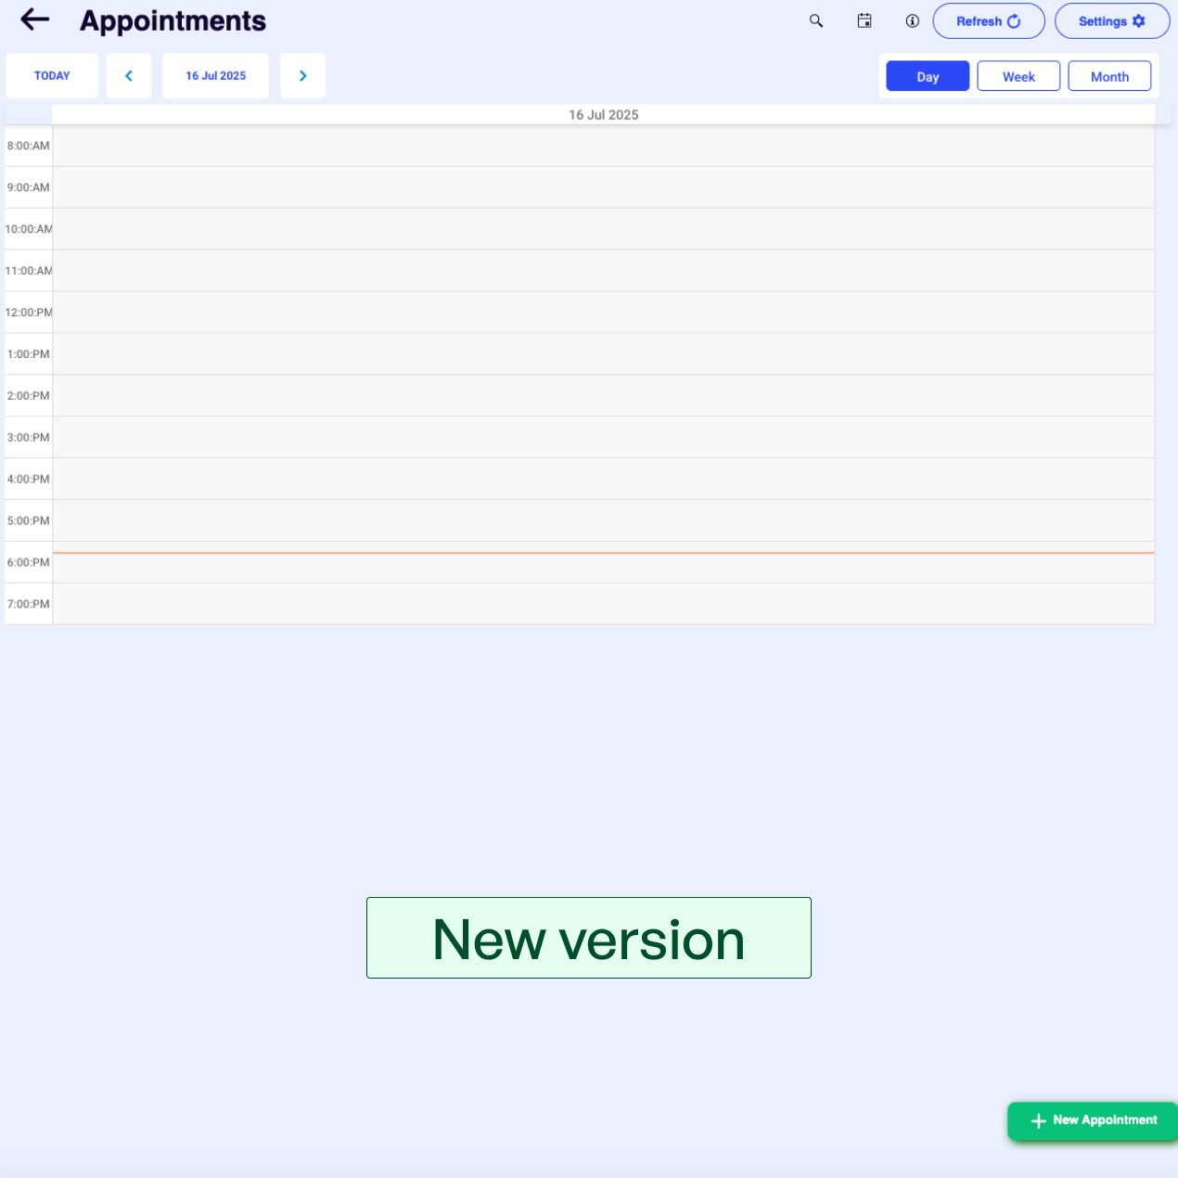Switch the calendar to Month view

1109,75
